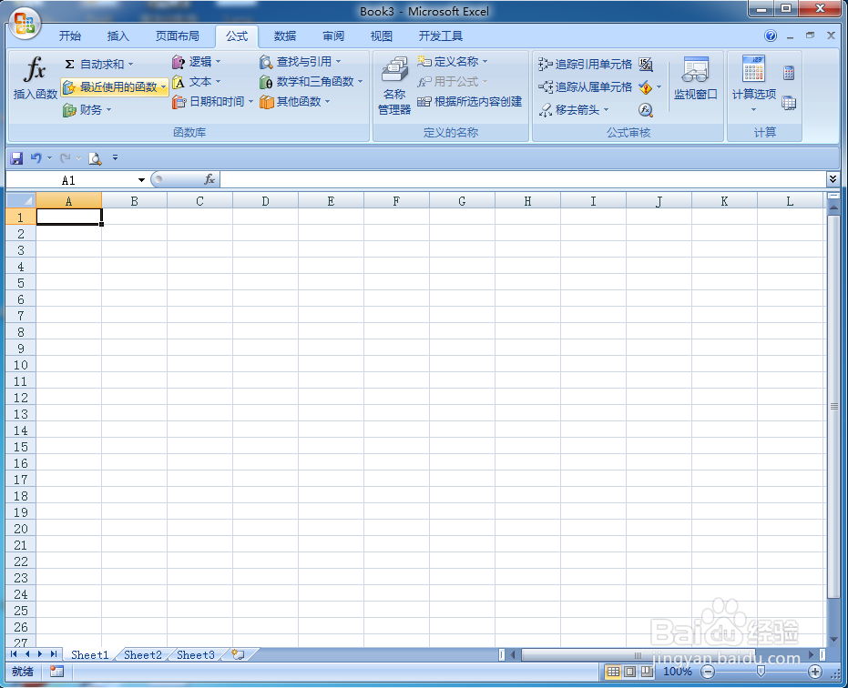Click the Error Checking icon

coord(646,87)
